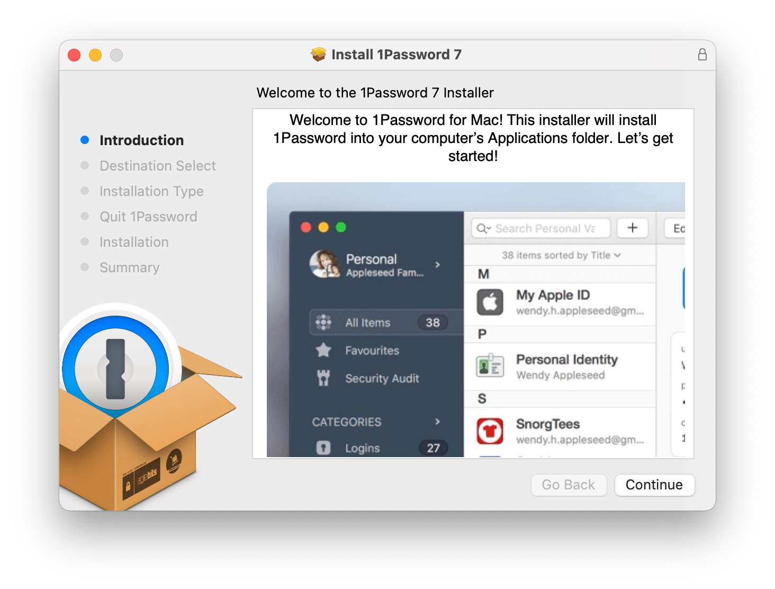This screenshot has width=775, height=589.
Task: Select the Summary step
Action: (x=129, y=267)
